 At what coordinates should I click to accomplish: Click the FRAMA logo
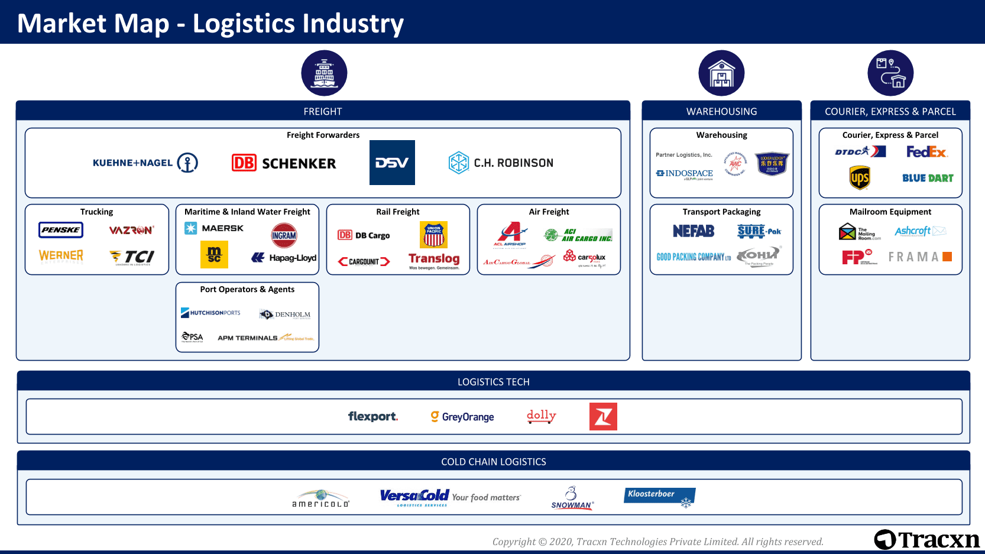click(x=920, y=257)
